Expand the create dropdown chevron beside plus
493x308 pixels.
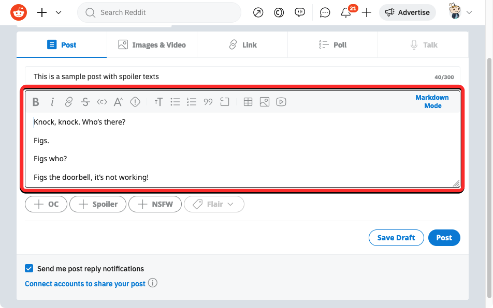[59, 12]
